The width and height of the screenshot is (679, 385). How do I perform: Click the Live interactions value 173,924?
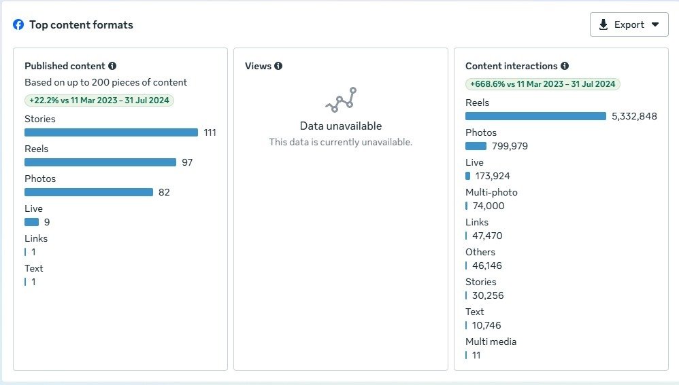point(492,176)
